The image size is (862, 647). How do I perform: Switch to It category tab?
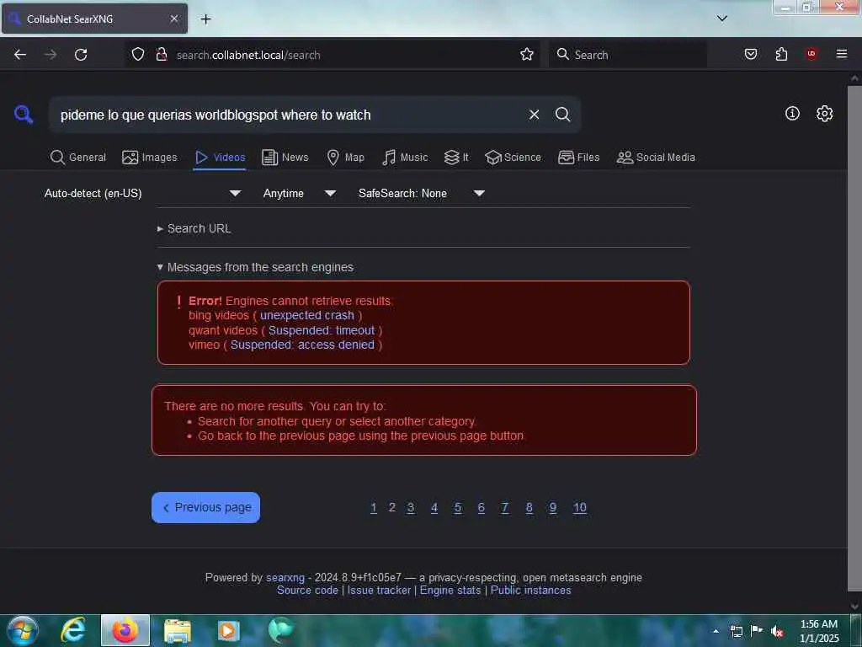point(456,158)
